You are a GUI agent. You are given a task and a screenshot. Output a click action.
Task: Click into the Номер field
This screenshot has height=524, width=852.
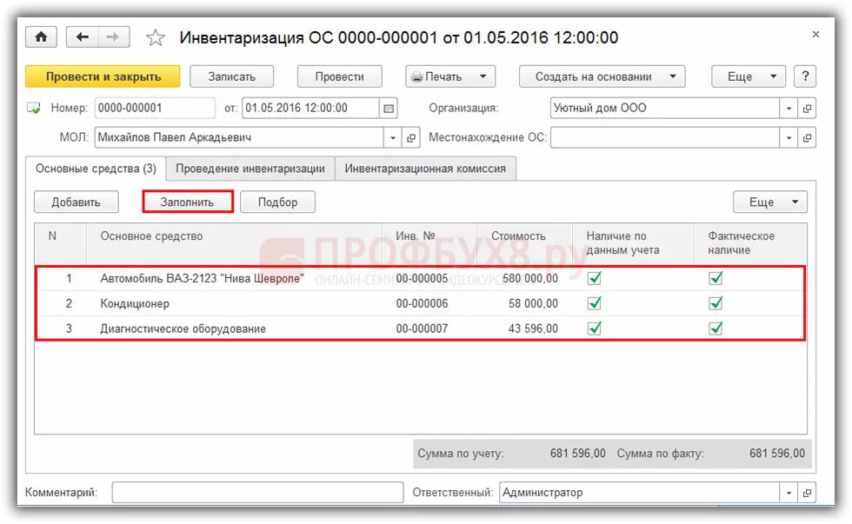155,108
